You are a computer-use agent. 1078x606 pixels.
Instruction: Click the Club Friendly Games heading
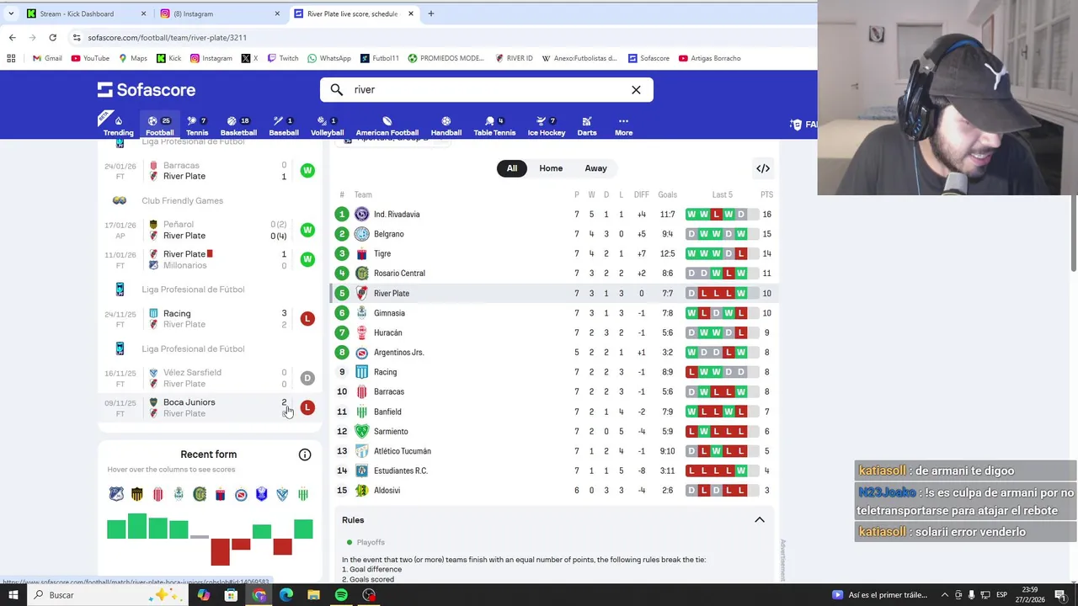[182, 201]
